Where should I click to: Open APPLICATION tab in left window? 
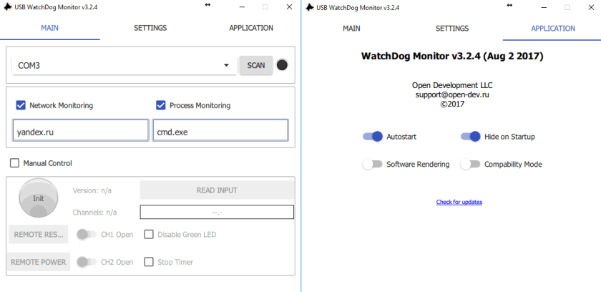(x=250, y=29)
